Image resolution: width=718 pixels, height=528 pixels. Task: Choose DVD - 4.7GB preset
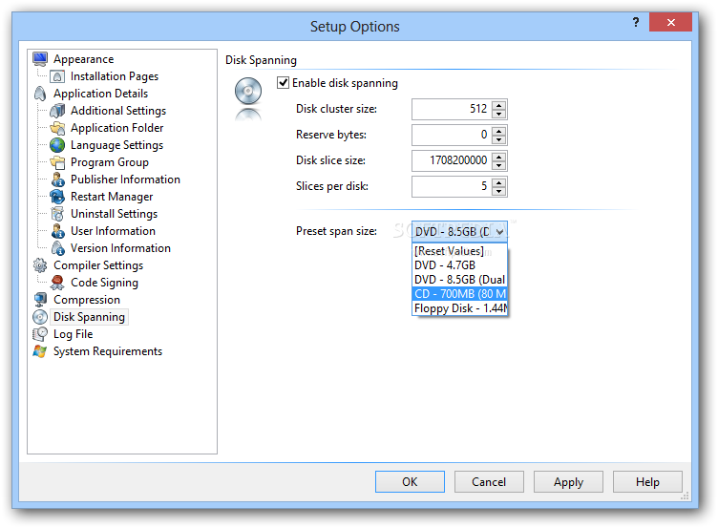[x=460, y=265]
